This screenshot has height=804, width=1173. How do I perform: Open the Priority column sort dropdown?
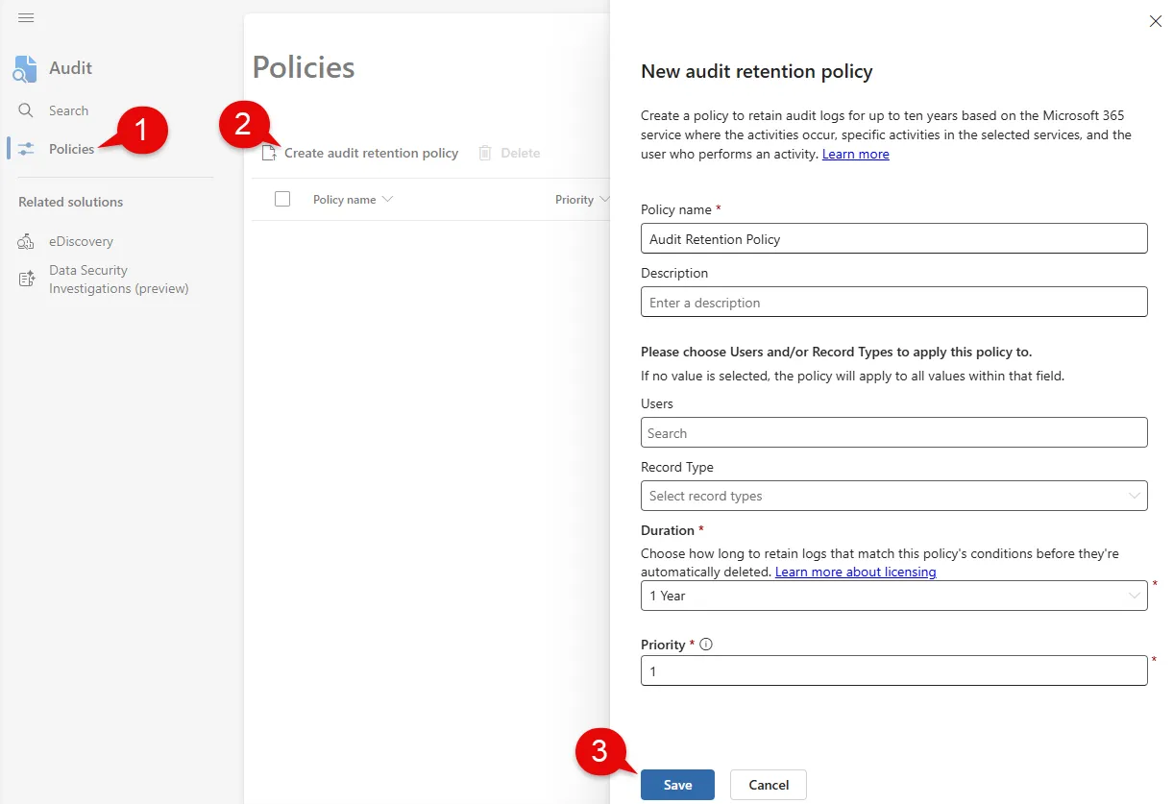pyautogui.click(x=606, y=199)
